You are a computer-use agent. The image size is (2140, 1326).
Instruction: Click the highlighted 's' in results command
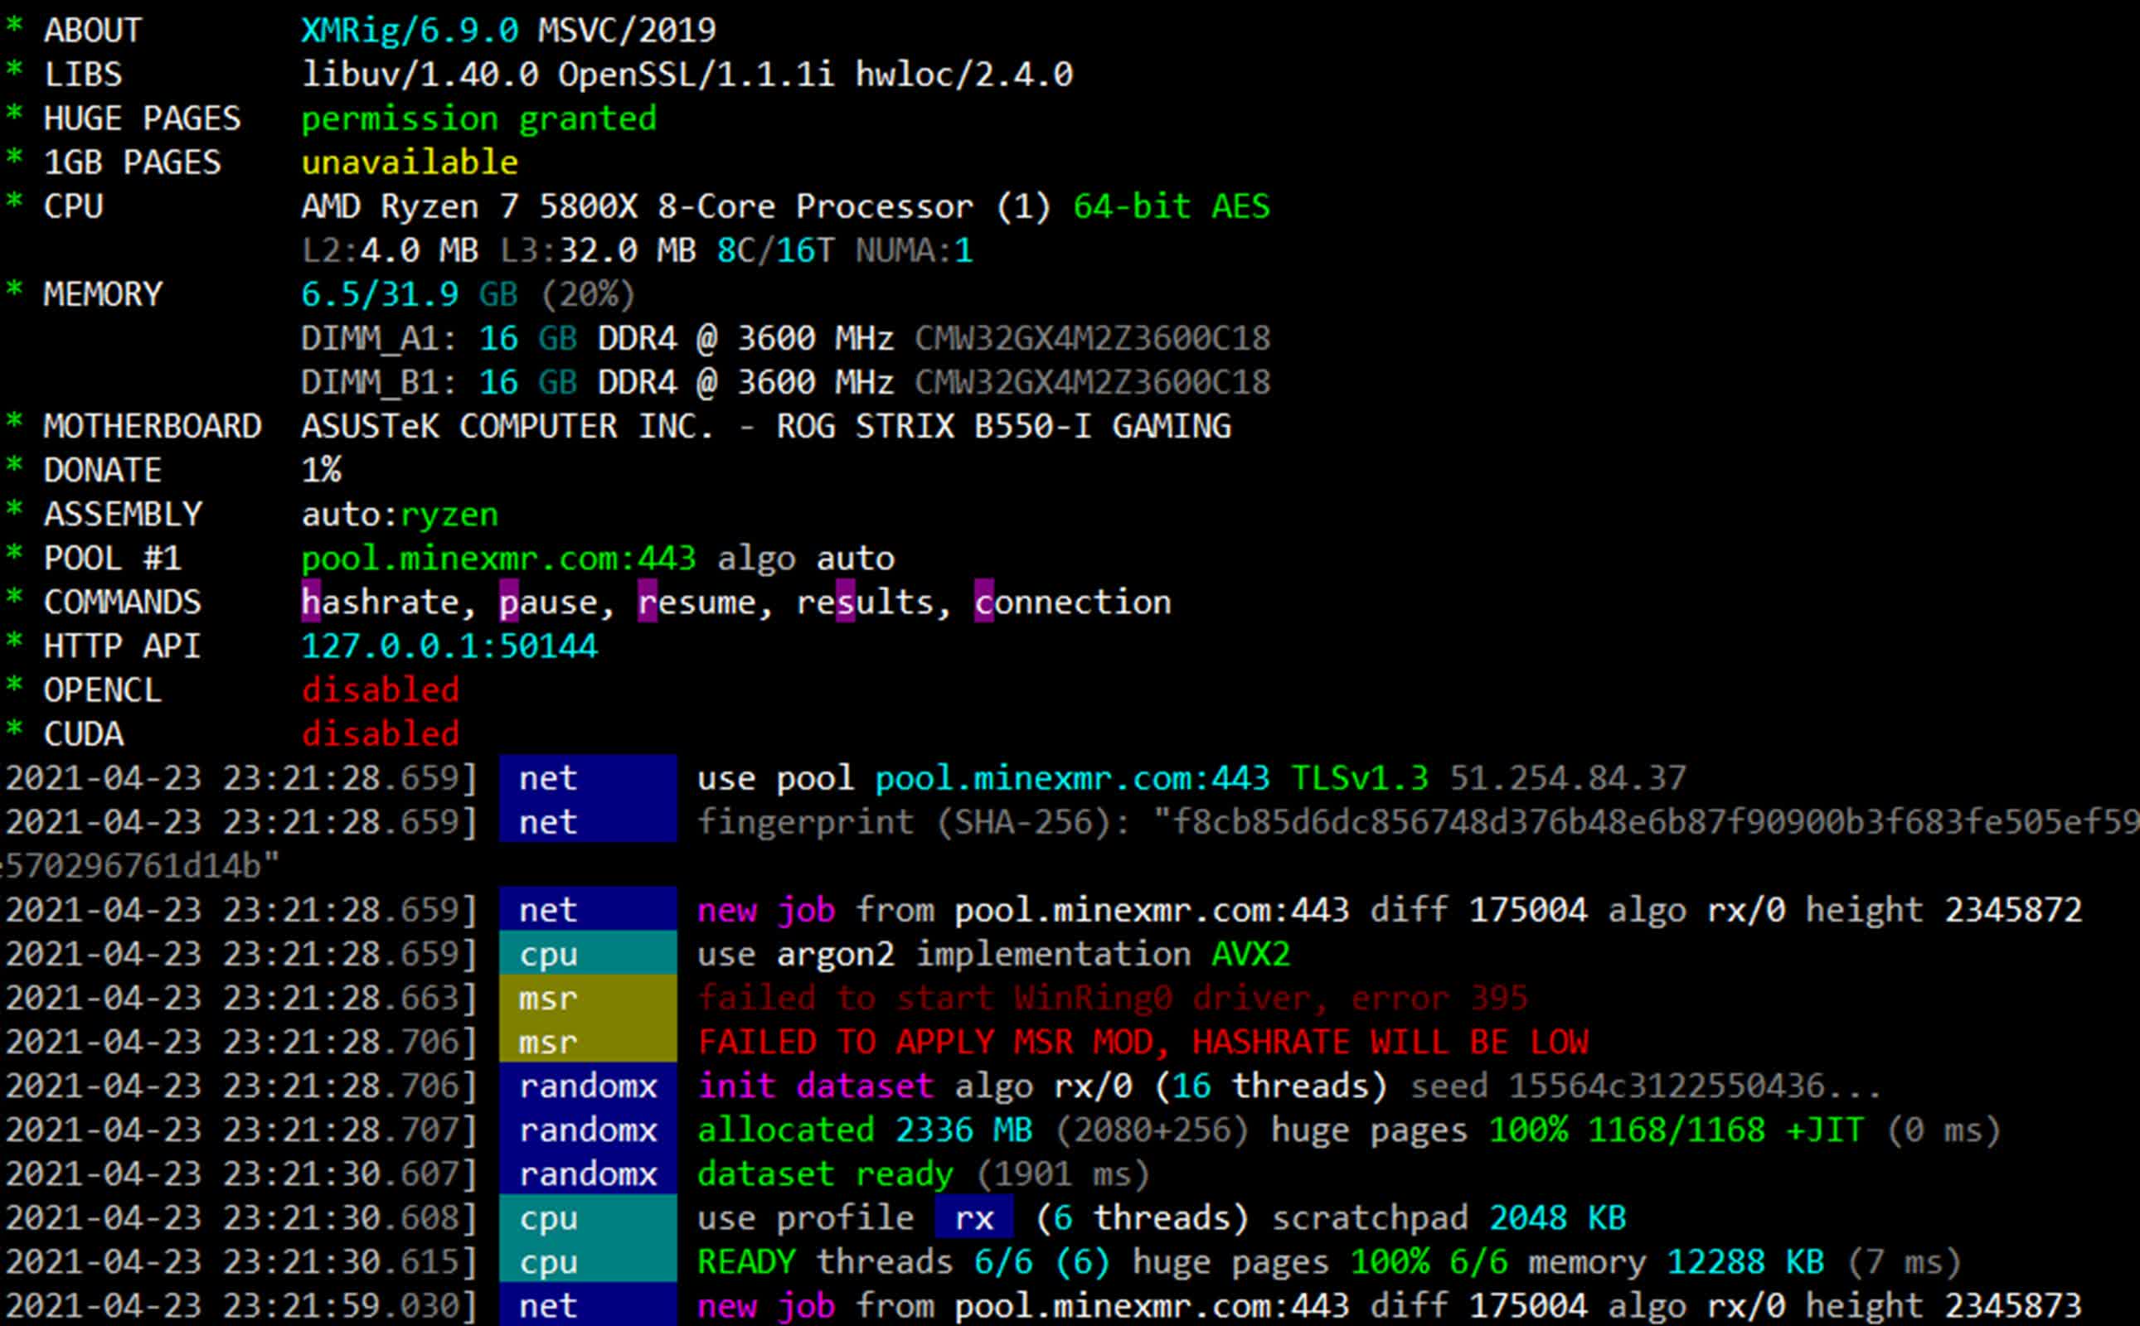[845, 603]
